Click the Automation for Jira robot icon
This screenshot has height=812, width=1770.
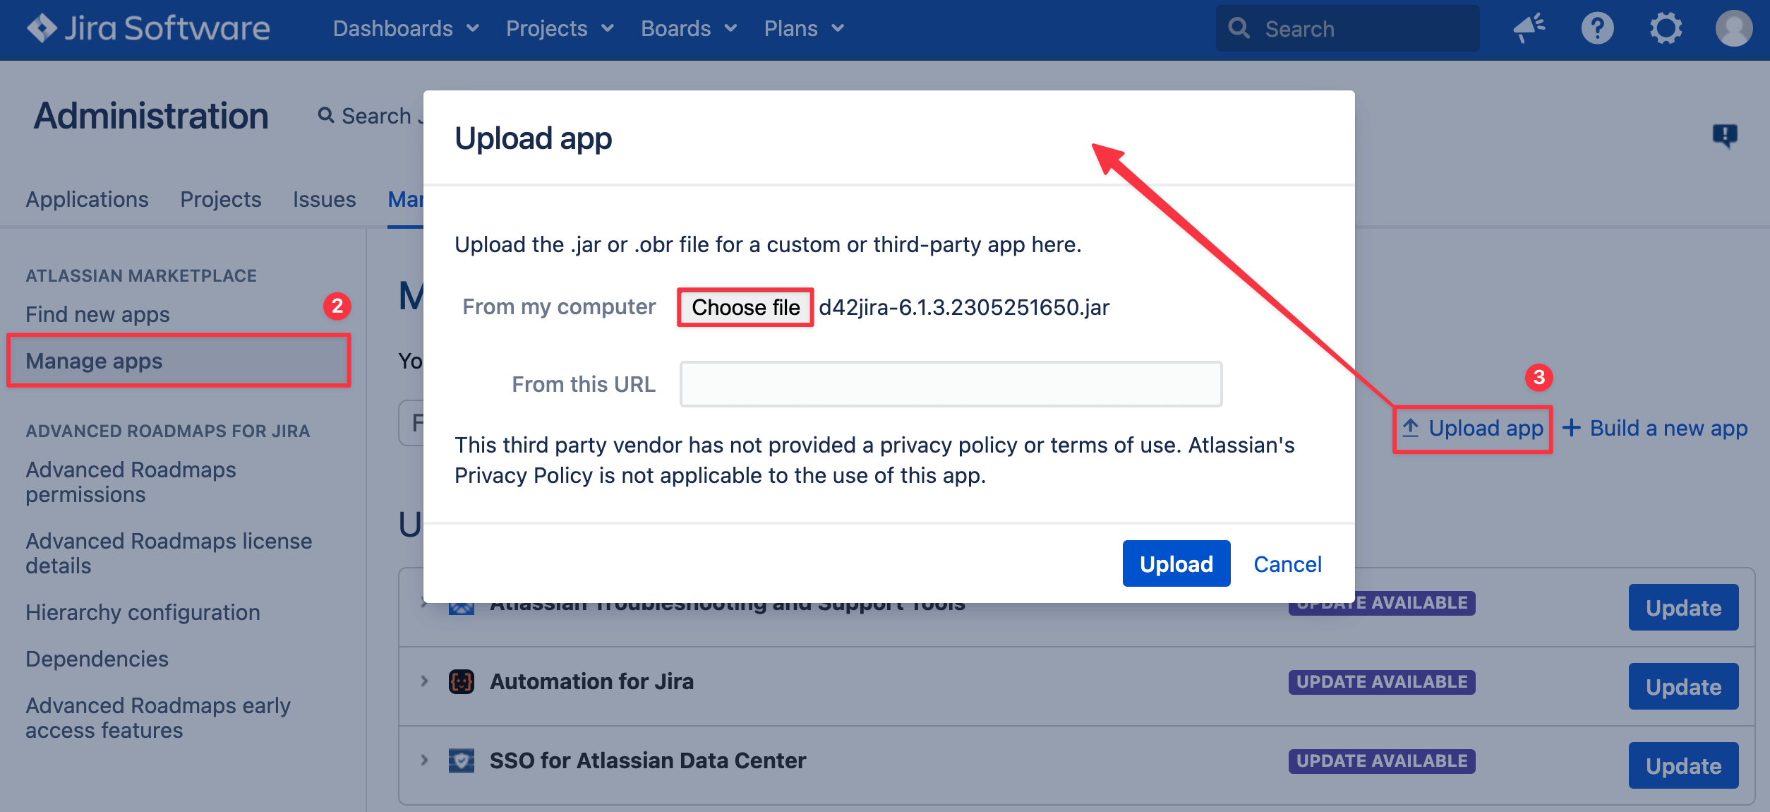pos(461,681)
